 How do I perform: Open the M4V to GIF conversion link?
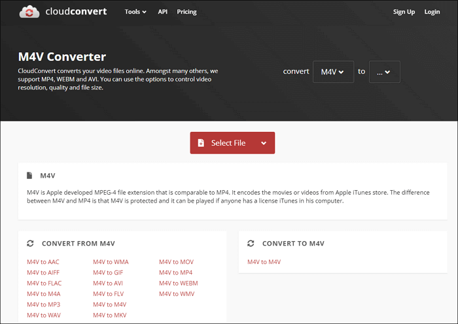[108, 272]
